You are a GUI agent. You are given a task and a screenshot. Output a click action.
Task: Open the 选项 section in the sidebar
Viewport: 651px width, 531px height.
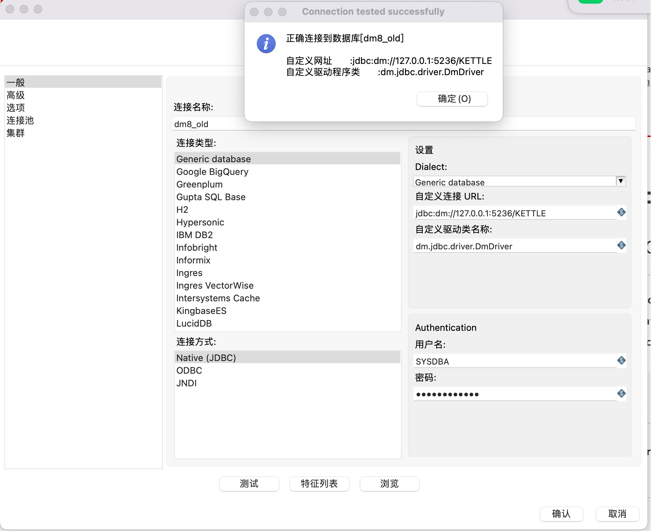click(15, 107)
